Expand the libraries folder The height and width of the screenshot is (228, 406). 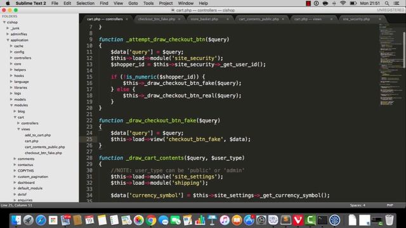click(11, 87)
